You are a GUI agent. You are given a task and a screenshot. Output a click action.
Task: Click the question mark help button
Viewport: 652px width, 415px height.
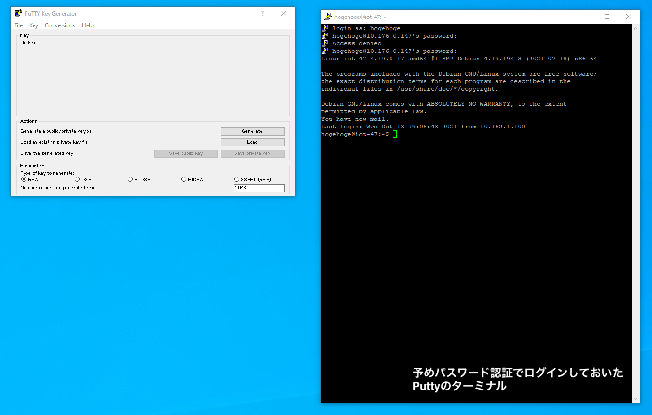[262, 14]
